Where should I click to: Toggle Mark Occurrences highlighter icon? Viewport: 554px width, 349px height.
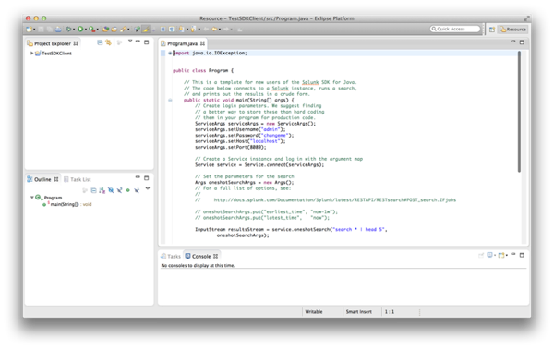point(146,29)
